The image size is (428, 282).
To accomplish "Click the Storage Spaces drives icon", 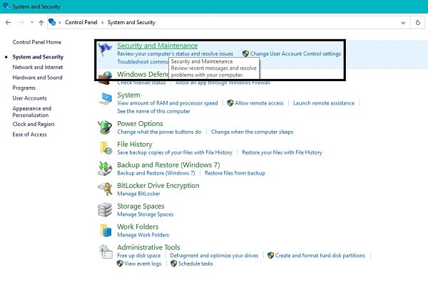I will pyautogui.click(x=105, y=209).
